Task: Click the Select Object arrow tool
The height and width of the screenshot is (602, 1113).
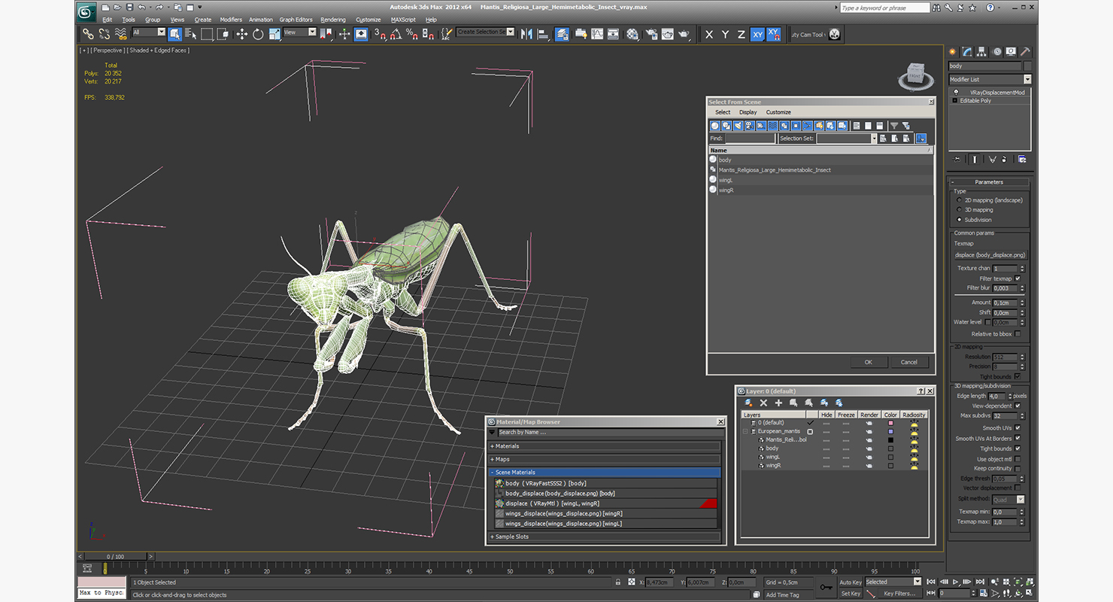Action: [174, 34]
